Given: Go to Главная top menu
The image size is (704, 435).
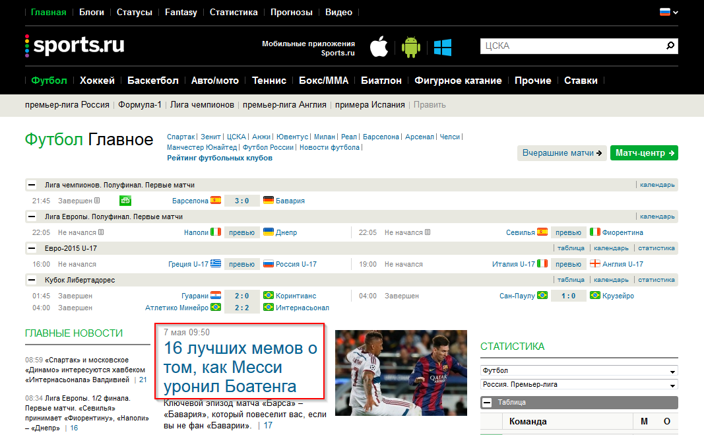Looking at the screenshot, I should click(x=48, y=12).
